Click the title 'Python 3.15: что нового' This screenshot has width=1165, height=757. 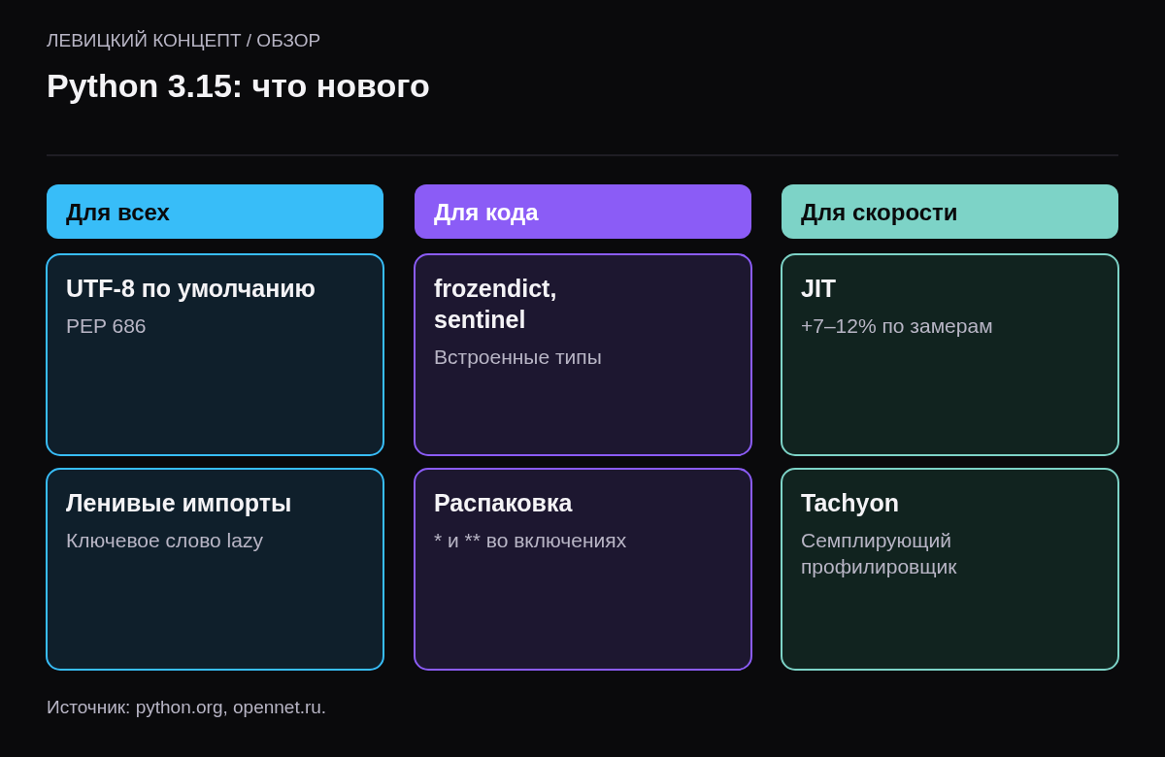(x=238, y=86)
